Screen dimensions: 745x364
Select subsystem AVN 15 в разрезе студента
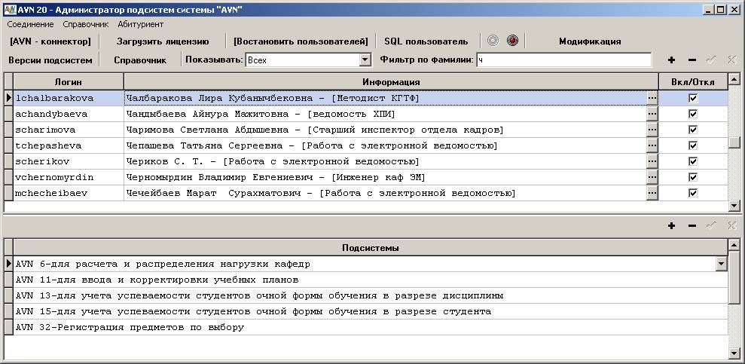(x=370, y=311)
